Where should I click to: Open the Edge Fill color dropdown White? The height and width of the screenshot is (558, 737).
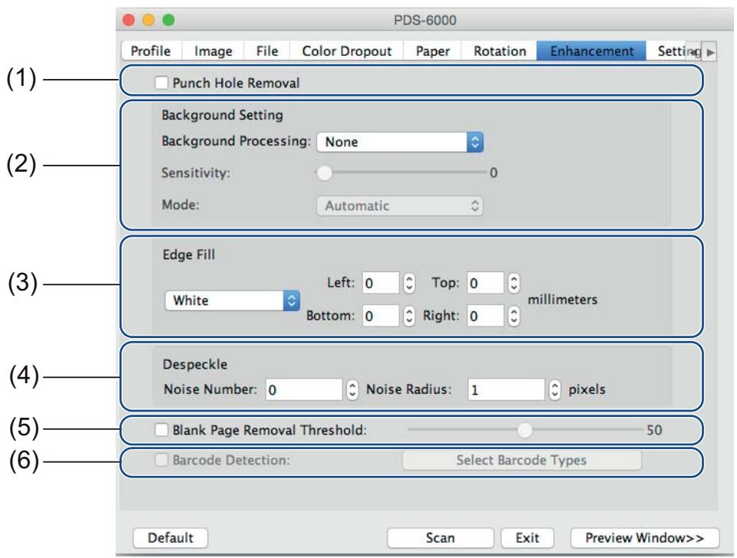tap(232, 300)
